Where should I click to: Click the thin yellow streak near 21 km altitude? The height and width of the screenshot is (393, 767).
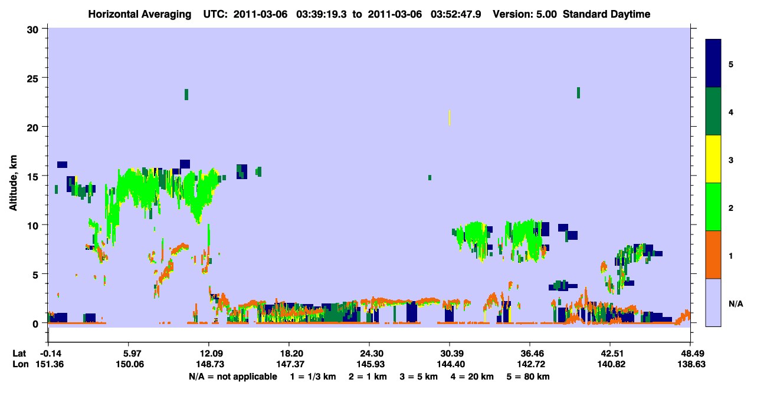(450, 118)
